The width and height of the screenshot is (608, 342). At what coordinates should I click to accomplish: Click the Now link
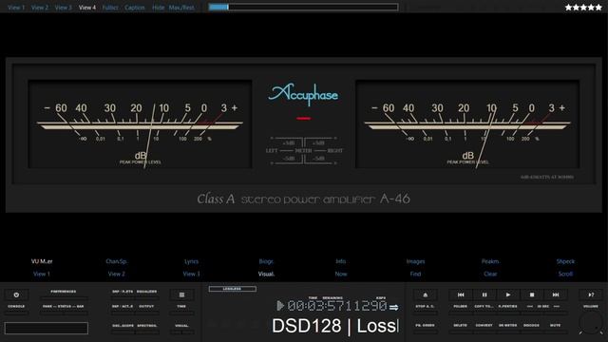click(x=341, y=274)
